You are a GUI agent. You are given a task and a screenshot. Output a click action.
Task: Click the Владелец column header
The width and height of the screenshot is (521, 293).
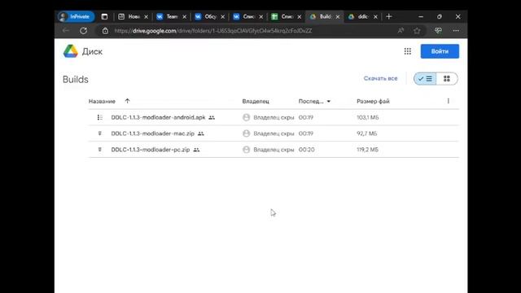point(256,101)
